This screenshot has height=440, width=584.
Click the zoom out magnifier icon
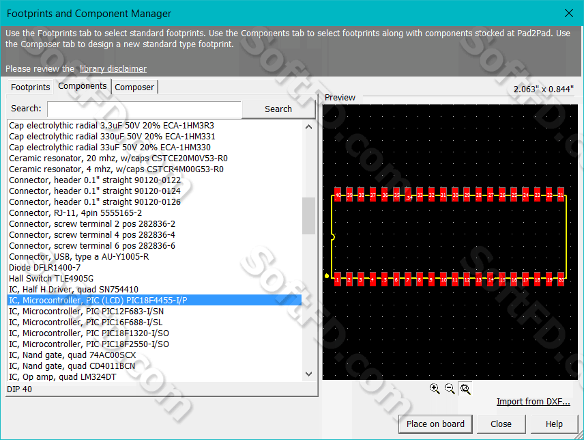point(450,389)
